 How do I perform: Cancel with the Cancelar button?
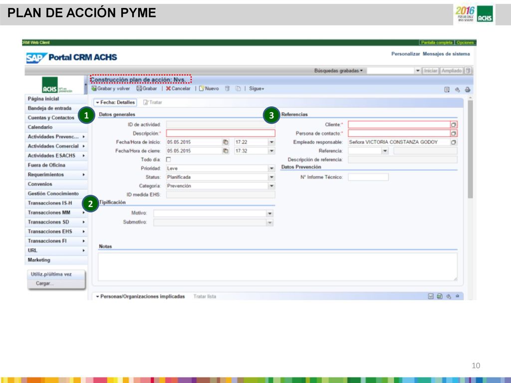point(178,89)
